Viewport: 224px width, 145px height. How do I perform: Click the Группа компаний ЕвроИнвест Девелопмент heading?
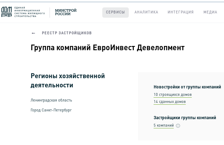[108, 48]
